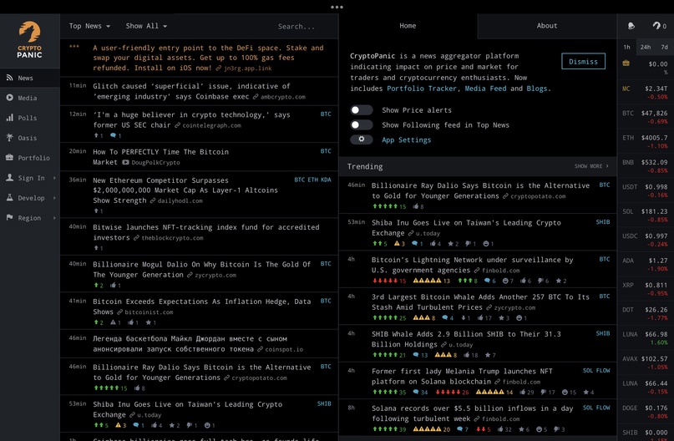The image size is (674, 441).
Task: Open 'Former first lady Melania Trump launches NFT'
Action: pos(462,376)
